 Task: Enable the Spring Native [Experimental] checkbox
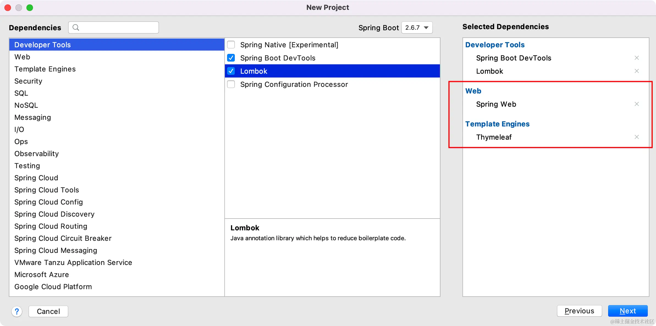coord(231,45)
